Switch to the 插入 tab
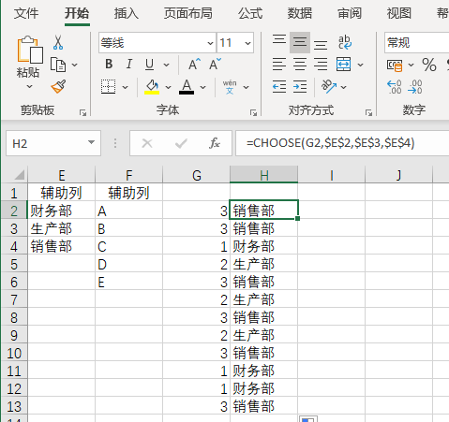Image resolution: width=449 pixels, height=422 pixels. [127, 13]
